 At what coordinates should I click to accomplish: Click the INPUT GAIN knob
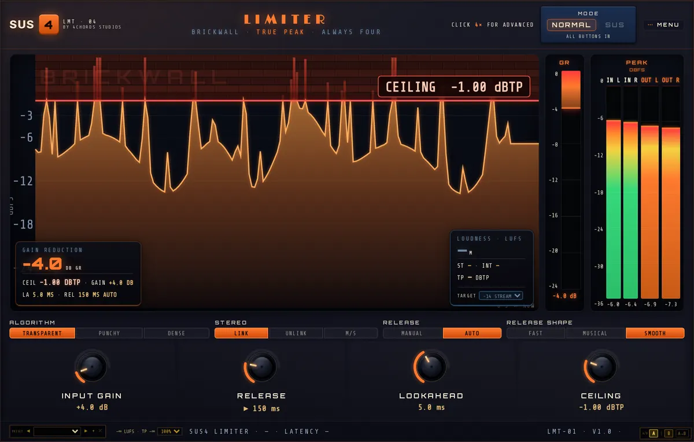coord(91,366)
